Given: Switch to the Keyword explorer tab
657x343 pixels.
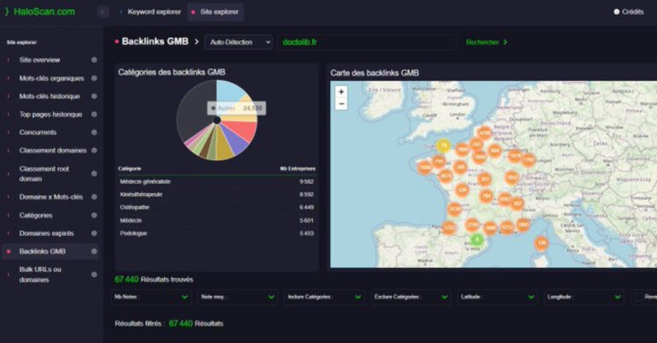Looking at the screenshot, I should 151,12.
